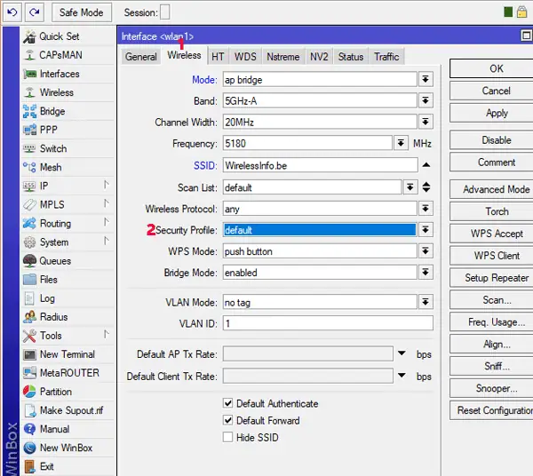Open the WPS Mode dropdown
This screenshot has height=476, width=533.
tap(426, 251)
